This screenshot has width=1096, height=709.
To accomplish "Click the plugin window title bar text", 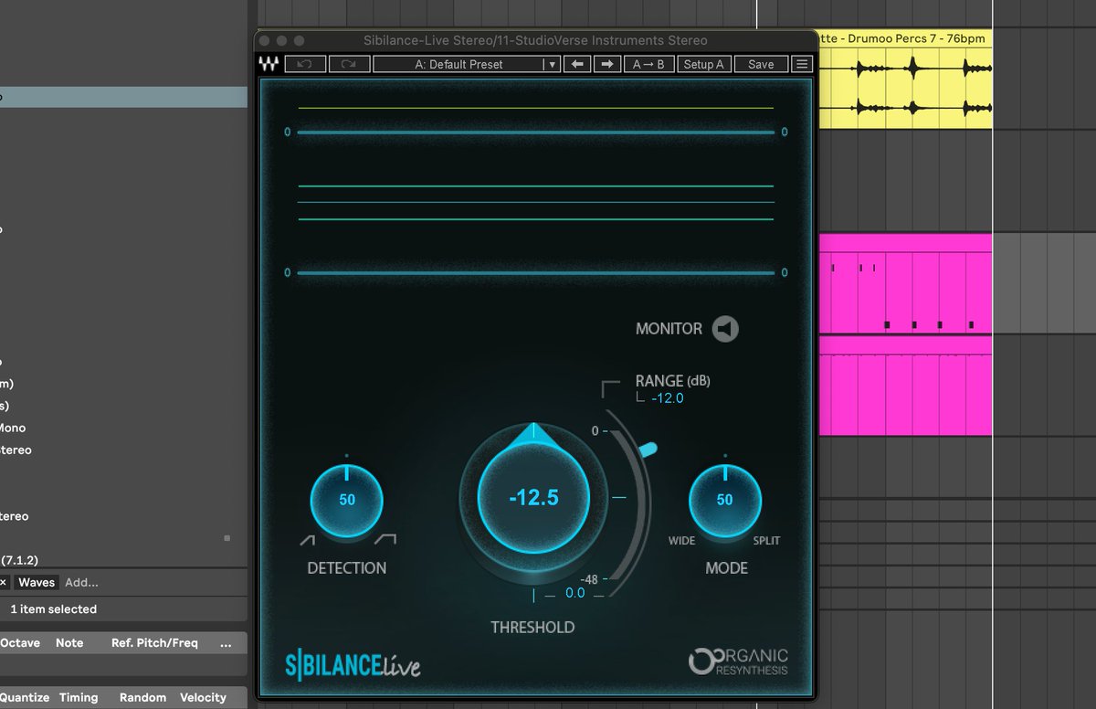I will (535, 40).
